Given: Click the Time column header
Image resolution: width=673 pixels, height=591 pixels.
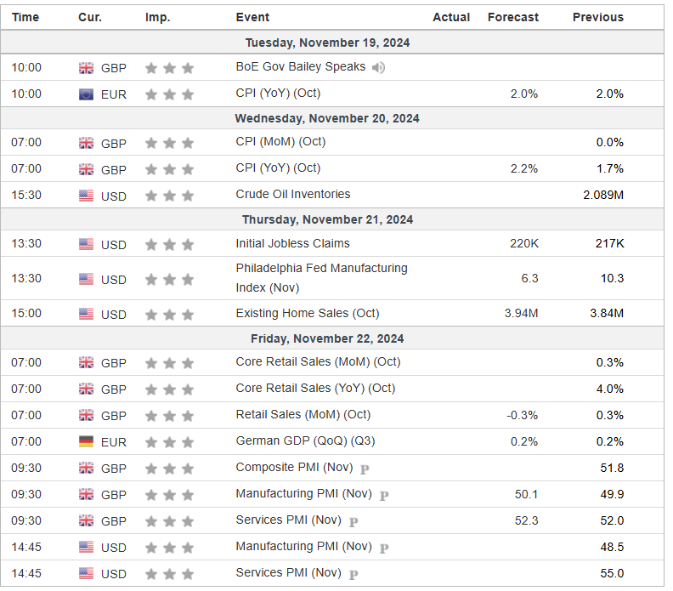Looking at the screenshot, I should click(25, 17).
